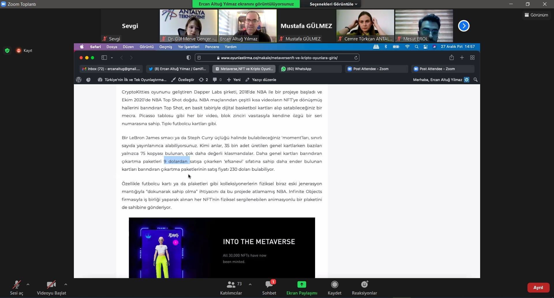
Task: Click the Kayıt recording indicator
Action: 25,50
